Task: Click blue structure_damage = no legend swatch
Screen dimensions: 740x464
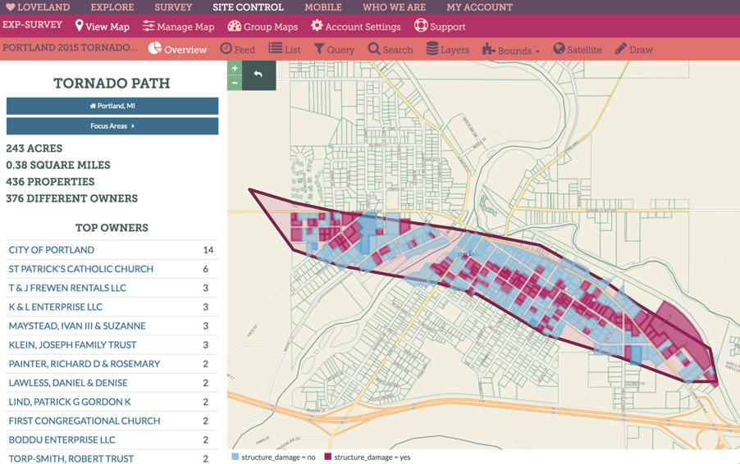Action: tap(235, 457)
